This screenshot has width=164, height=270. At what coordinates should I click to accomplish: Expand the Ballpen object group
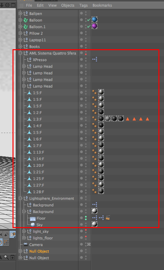(x=20, y=14)
